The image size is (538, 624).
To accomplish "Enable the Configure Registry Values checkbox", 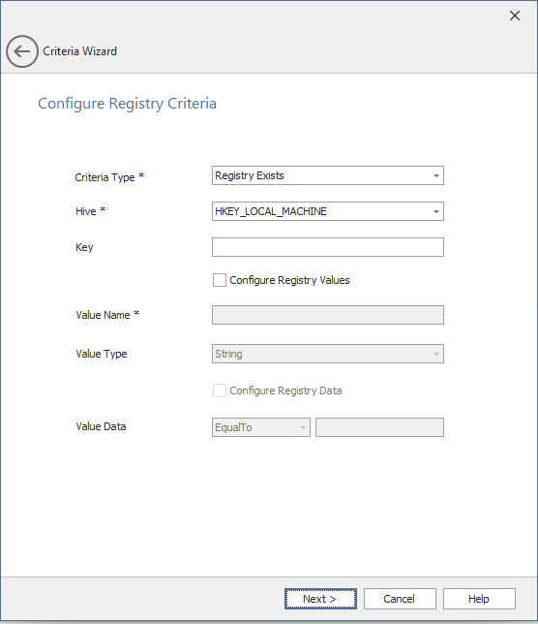I will 220,280.
